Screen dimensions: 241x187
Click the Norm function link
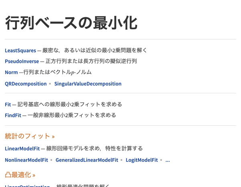pos(11,72)
